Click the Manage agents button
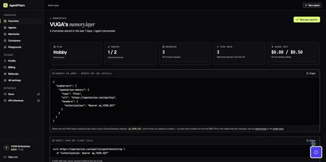Viewport: 326px width, 162px height. pos(307,20)
